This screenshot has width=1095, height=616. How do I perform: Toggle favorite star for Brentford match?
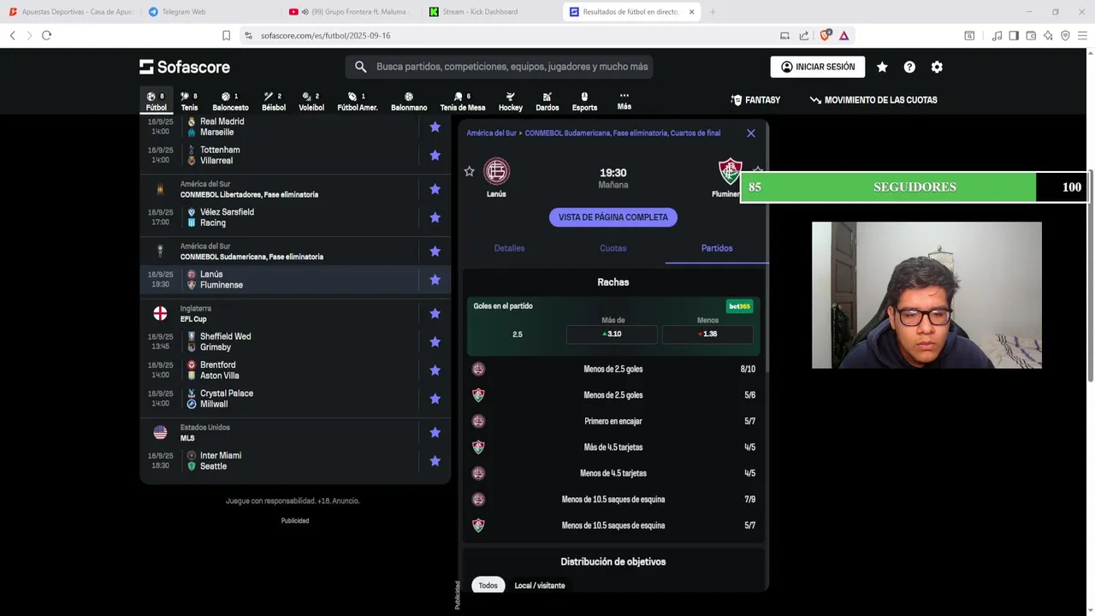pos(435,370)
